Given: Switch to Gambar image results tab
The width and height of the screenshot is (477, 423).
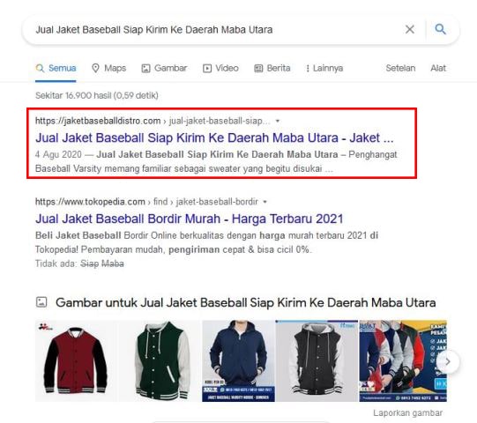Looking at the screenshot, I should pos(164,68).
